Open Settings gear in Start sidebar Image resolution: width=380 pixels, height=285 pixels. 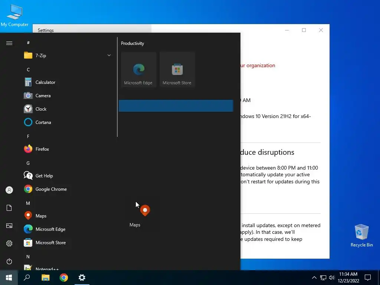[x=9, y=243]
